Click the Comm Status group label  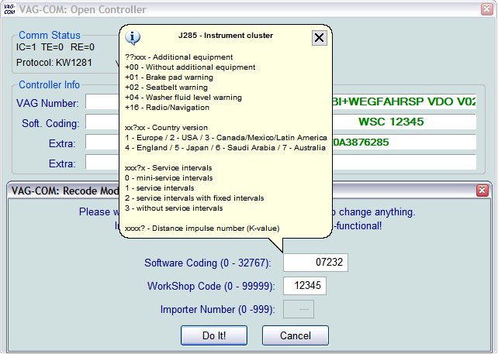click(x=50, y=35)
